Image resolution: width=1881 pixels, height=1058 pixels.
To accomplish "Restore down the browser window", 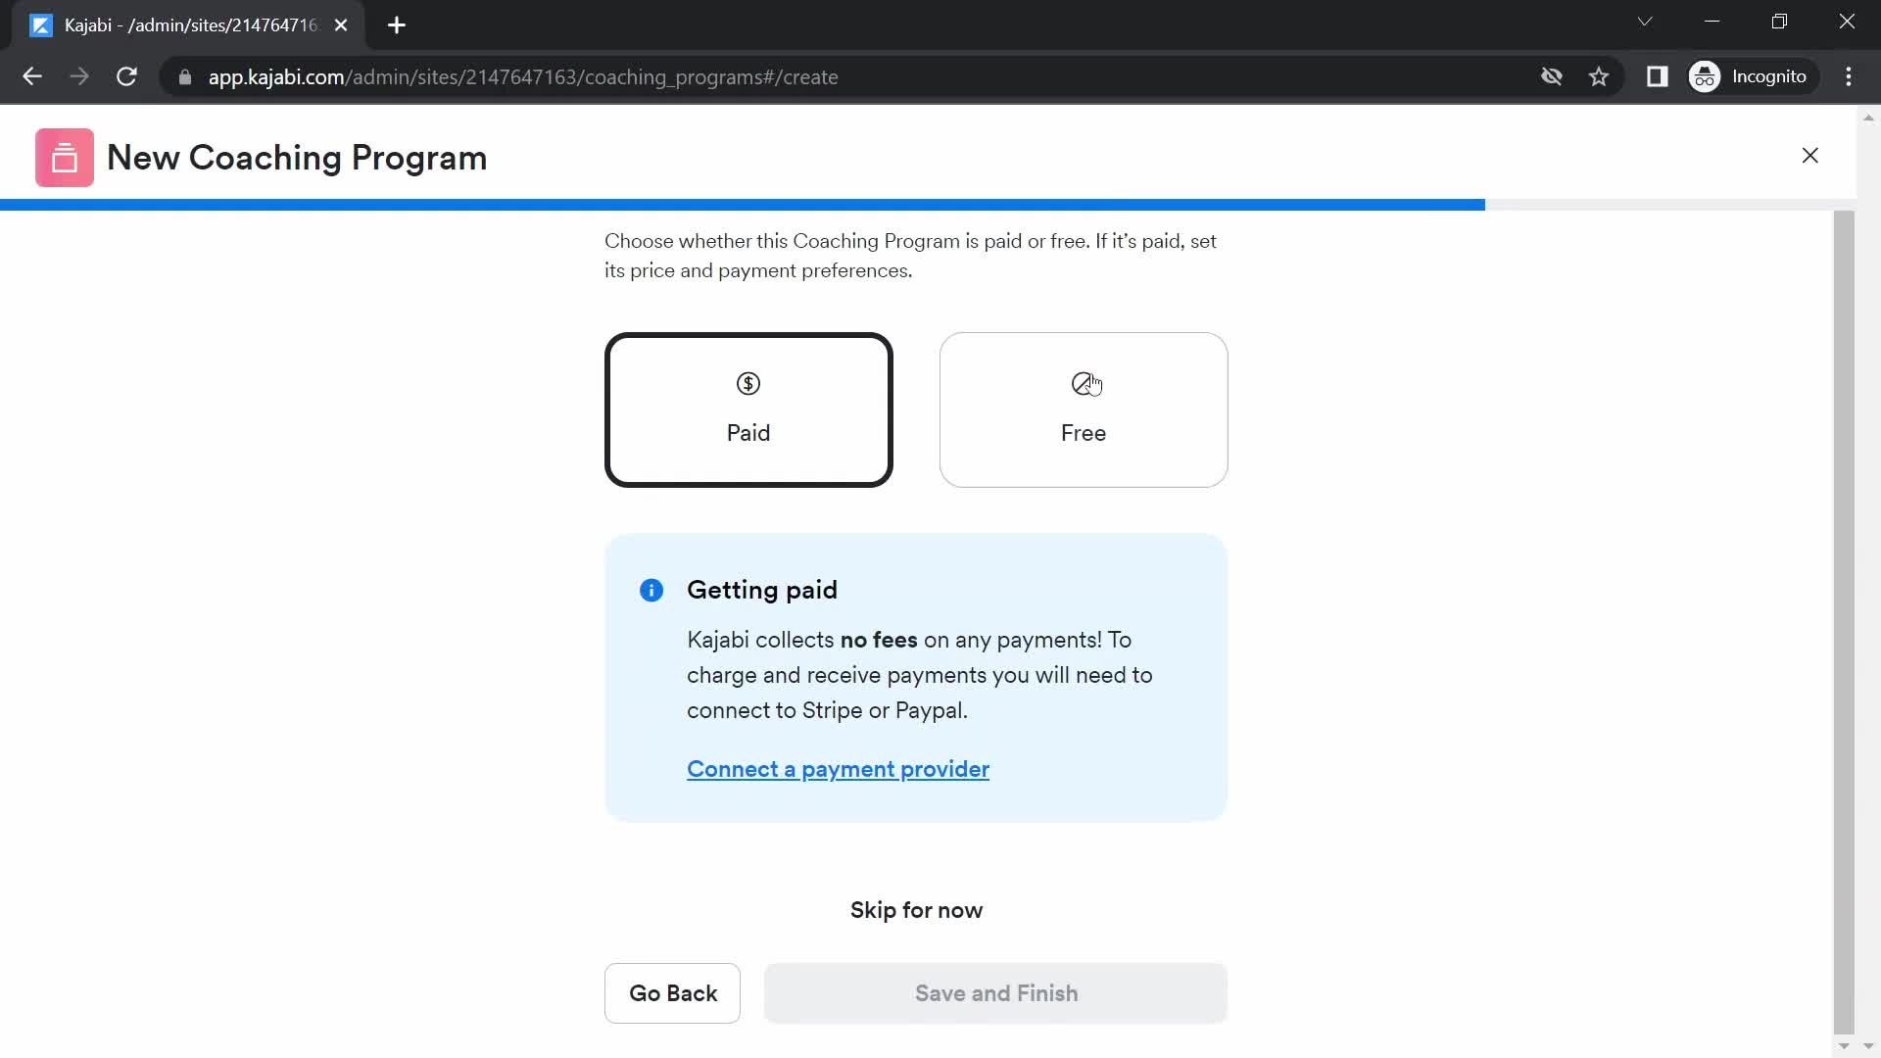I will click(1780, 22).
